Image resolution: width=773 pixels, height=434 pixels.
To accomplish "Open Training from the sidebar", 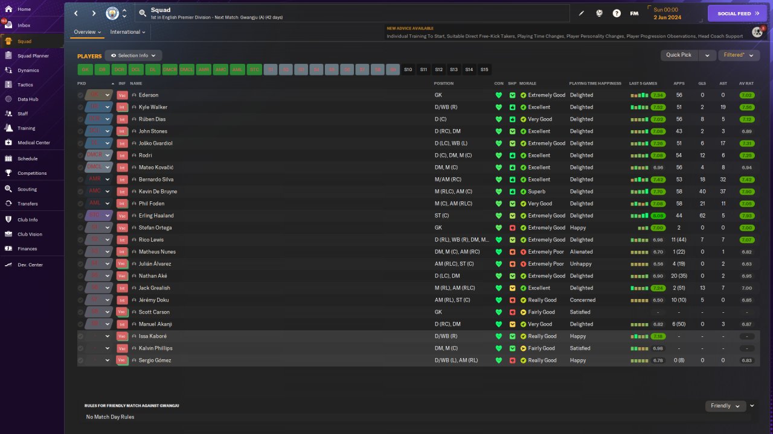I will pyautogui.click(x=31, y=128).
